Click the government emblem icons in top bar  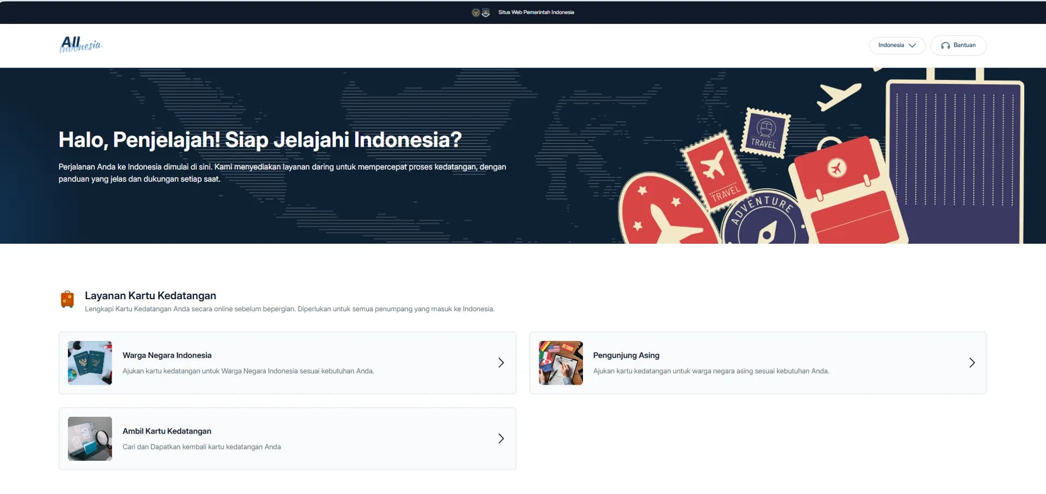[481, 12]
